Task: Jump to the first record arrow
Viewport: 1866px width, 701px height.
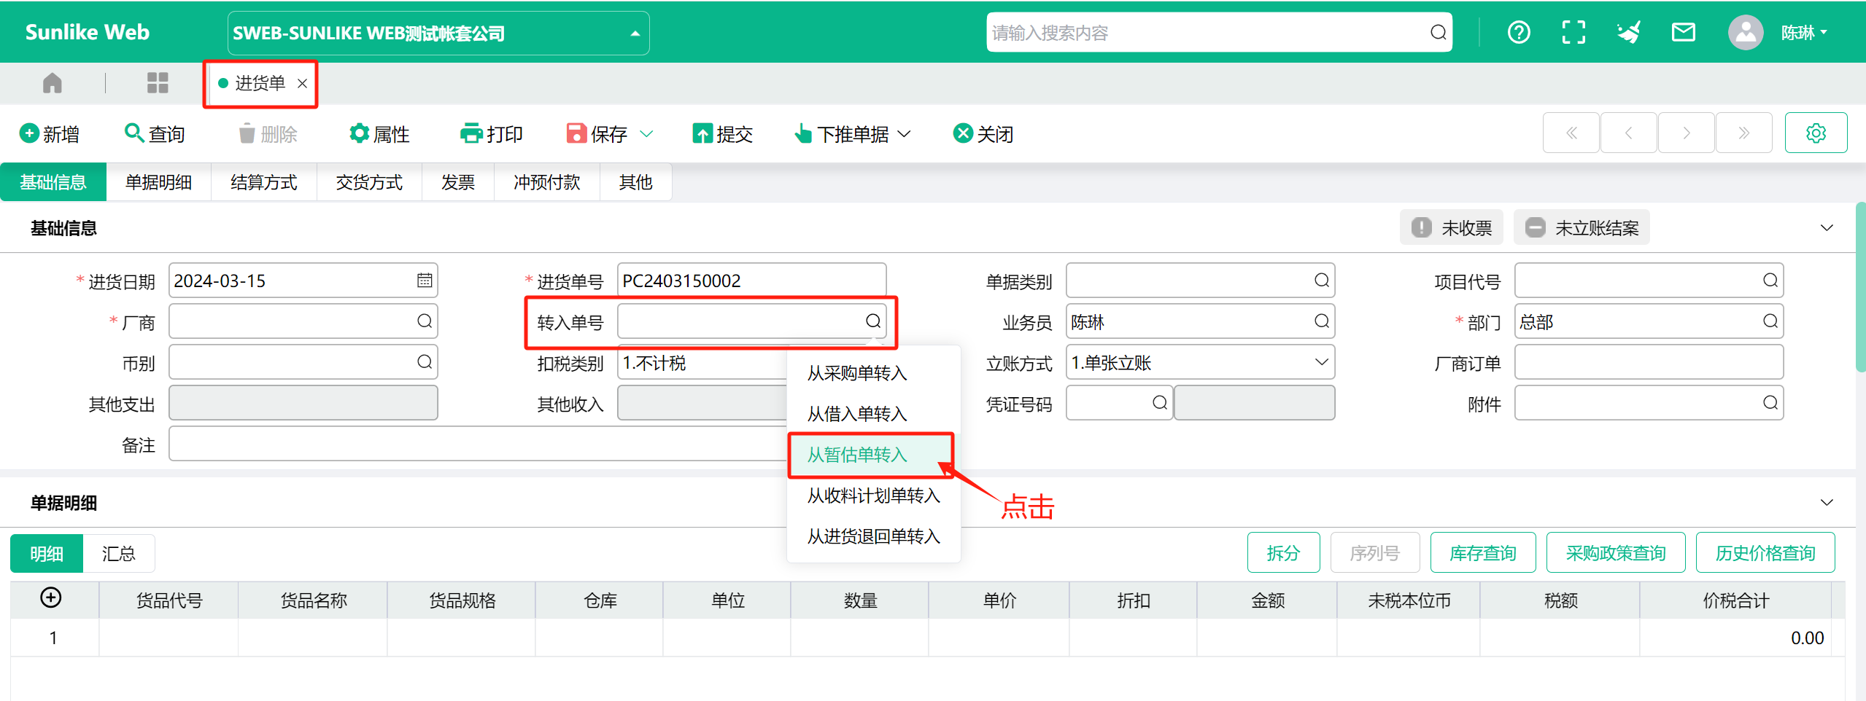Action: (1571, 133)
